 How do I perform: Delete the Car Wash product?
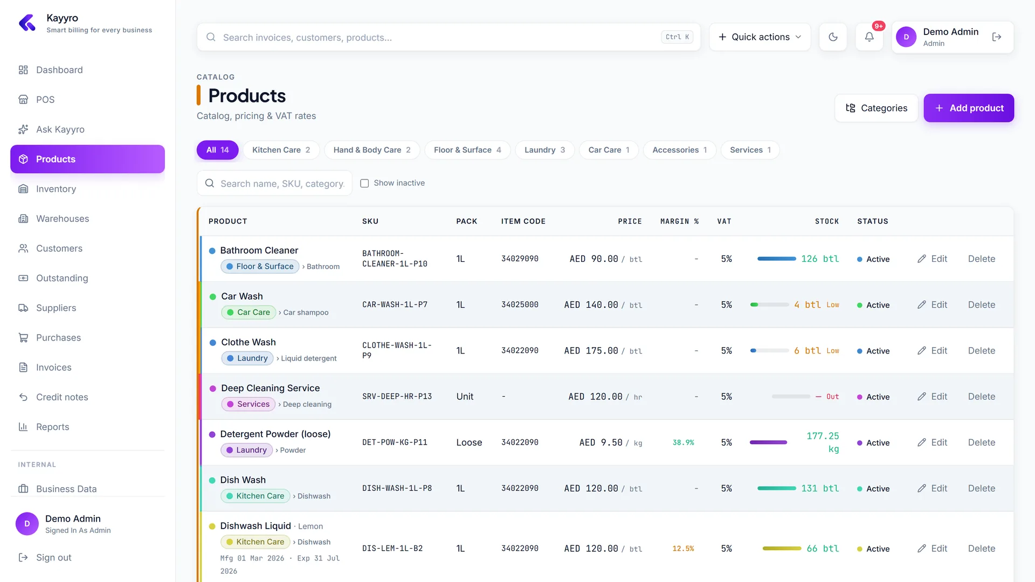(981, 305)
